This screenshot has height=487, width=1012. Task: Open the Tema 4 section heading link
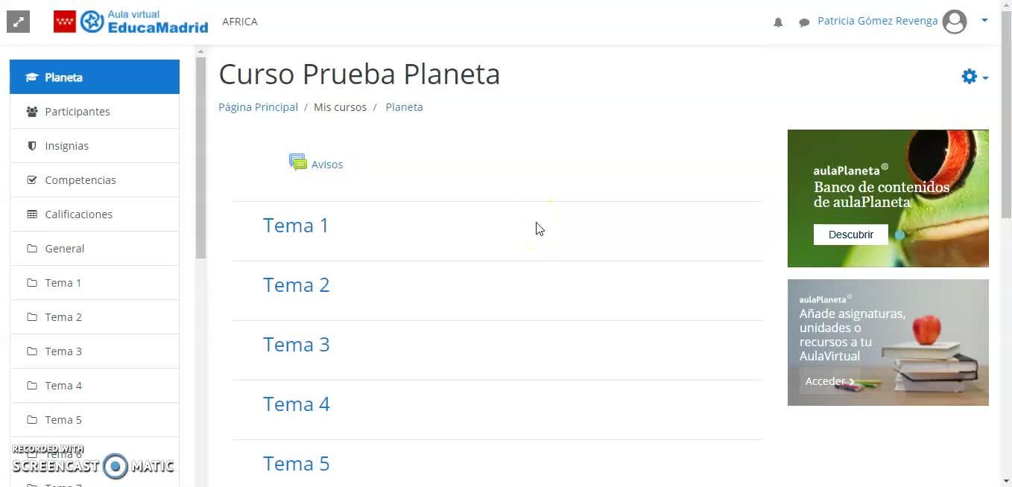[x=296, y=404]
